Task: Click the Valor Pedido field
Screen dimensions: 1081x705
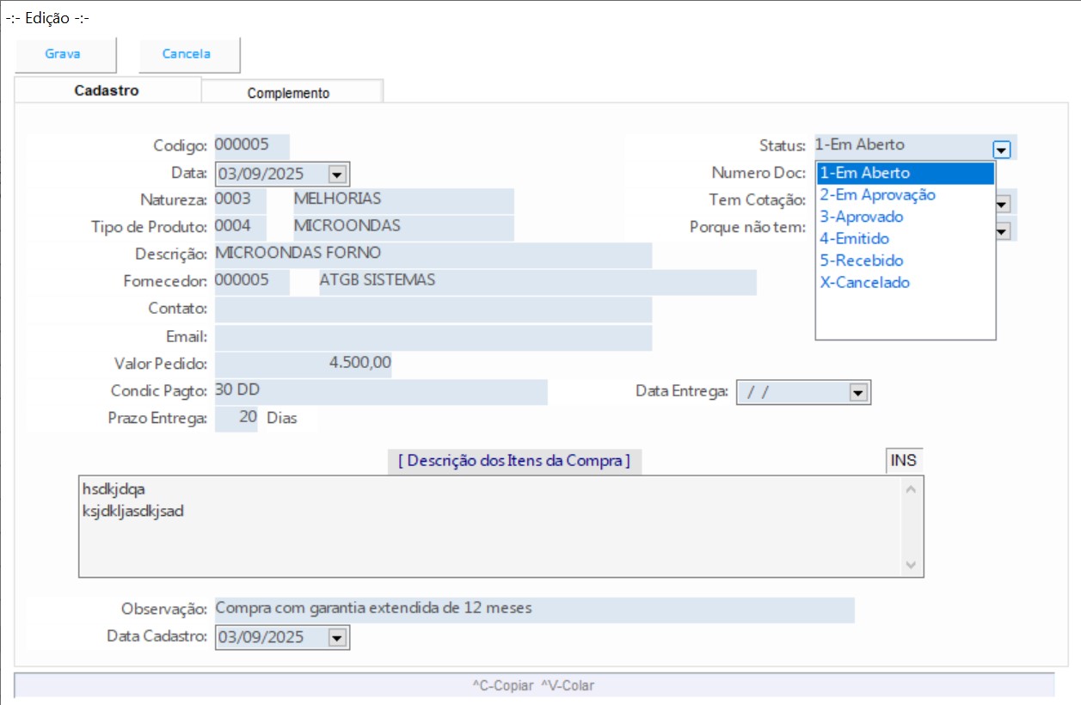Action: (303, 365)
